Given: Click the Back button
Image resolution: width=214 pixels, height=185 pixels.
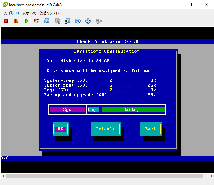Looking at the screenshot, I should point(151,129).
